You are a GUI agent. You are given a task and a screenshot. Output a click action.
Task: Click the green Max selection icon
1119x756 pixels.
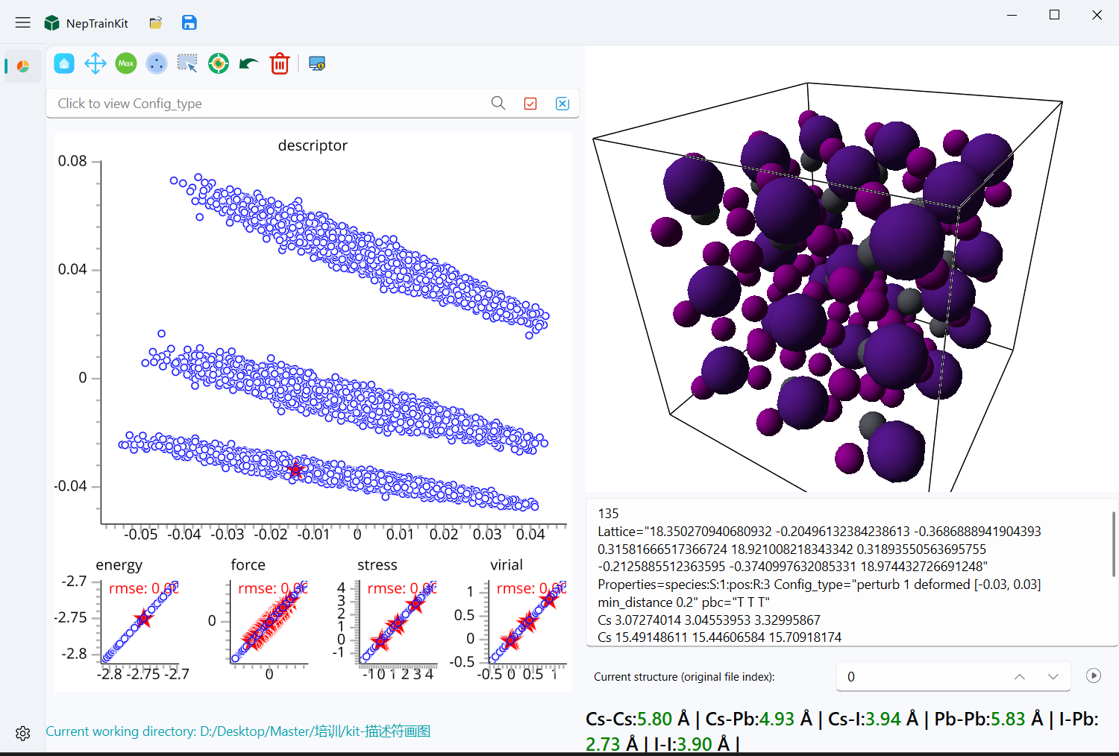tap(126, 63)
